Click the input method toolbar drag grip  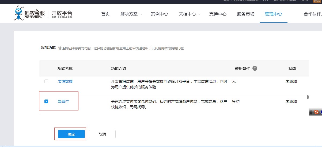pos(311,112)
